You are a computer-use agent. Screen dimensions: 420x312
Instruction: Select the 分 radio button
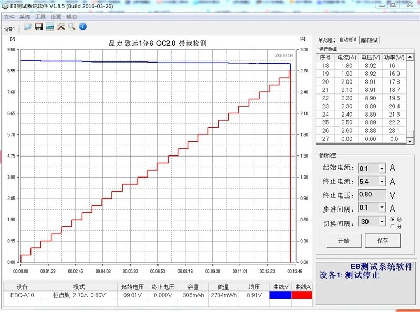(392, 226)
